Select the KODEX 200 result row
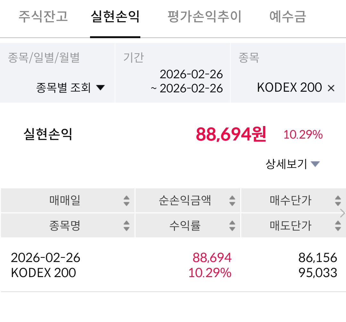This screenshot has height=322, width=346. tap(173, 265)
